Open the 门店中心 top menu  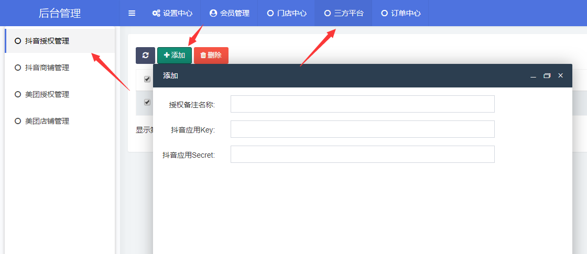coord(287,13)
